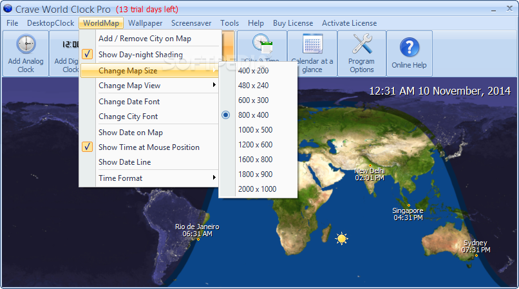The width and height of the screenshot is (519, 289).
Task: Set map size to 600 x 300
Action: click(x=253, y=100)
